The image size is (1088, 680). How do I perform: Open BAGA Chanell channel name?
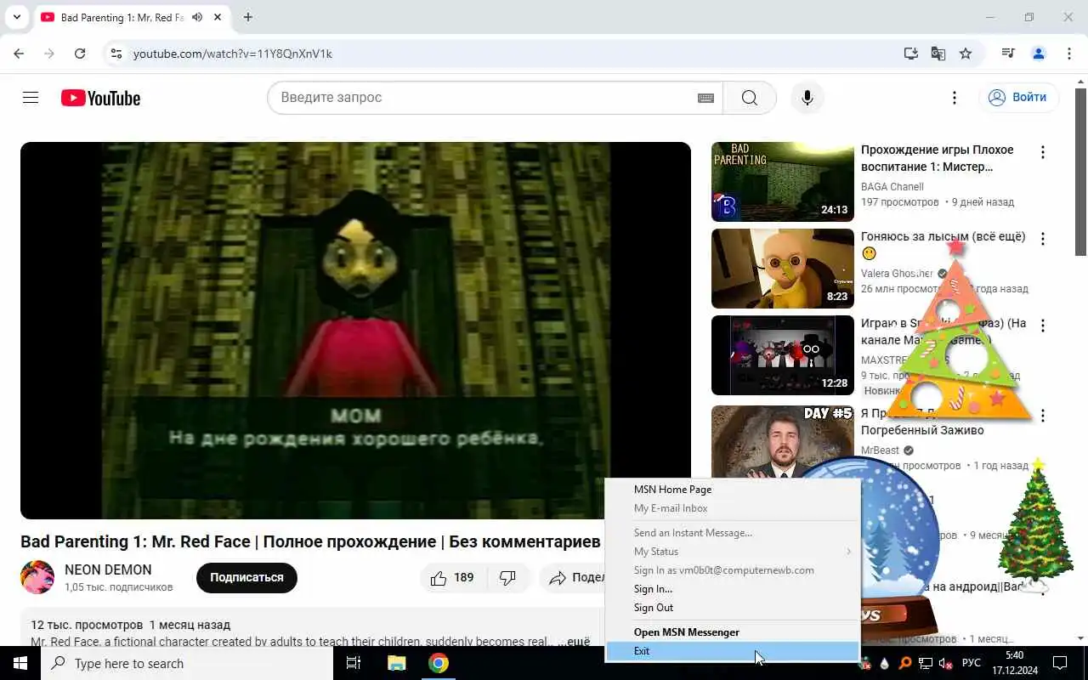coord(892,187)
